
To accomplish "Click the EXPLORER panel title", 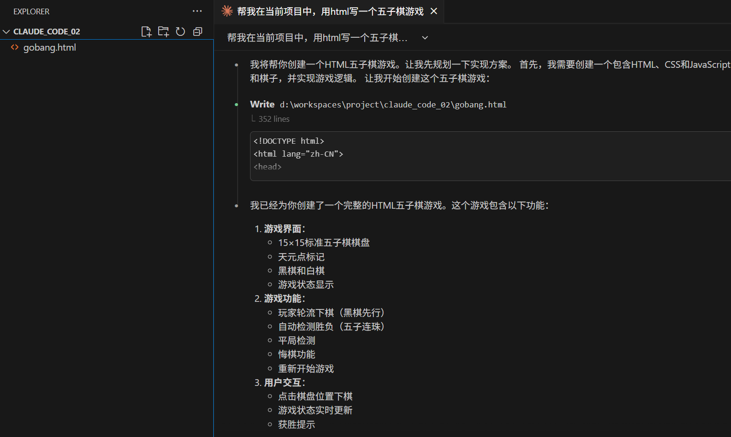I will 31,11.
